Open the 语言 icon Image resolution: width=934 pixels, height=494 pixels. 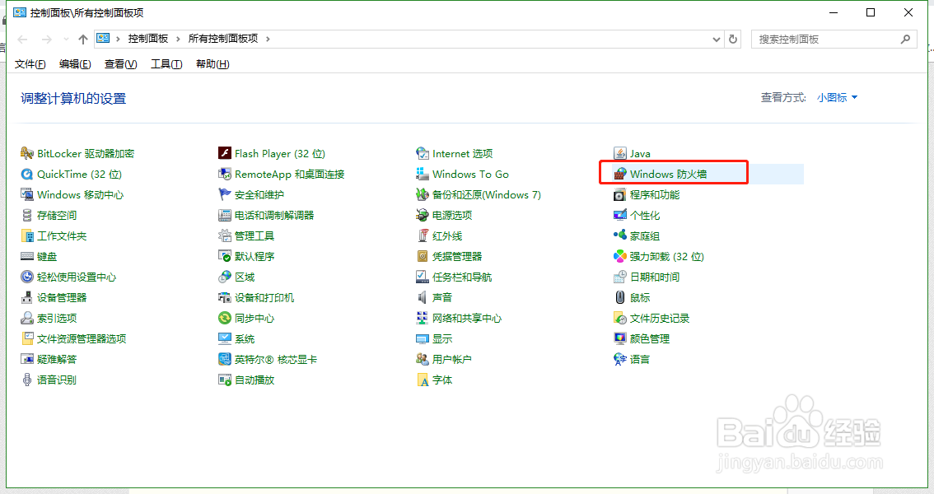coord(620,360)
